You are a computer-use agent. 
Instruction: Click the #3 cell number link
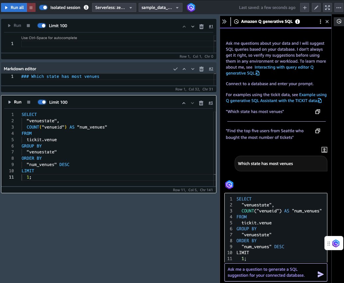click(211, 103)
